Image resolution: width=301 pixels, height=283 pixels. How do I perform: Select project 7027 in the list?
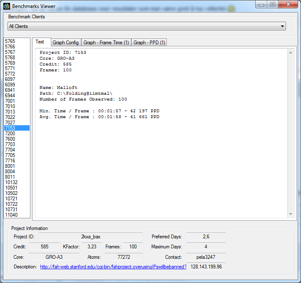(x=17, y=122)
